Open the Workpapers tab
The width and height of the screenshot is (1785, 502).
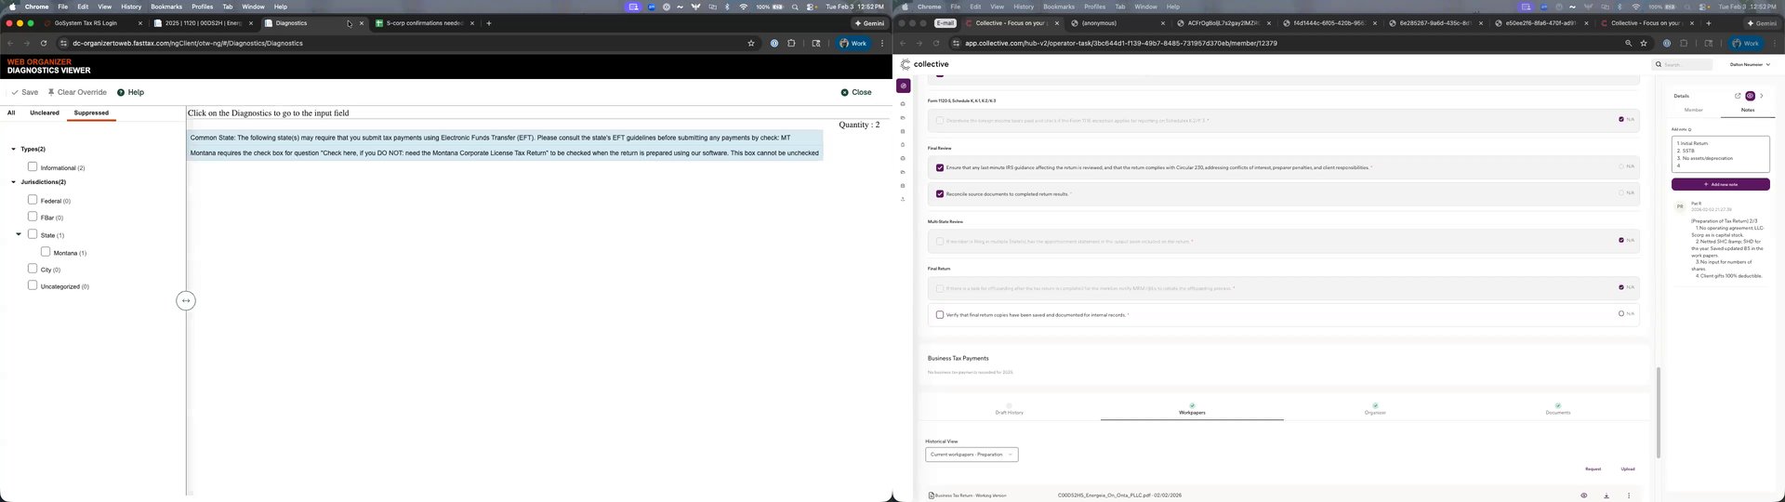1192,409
